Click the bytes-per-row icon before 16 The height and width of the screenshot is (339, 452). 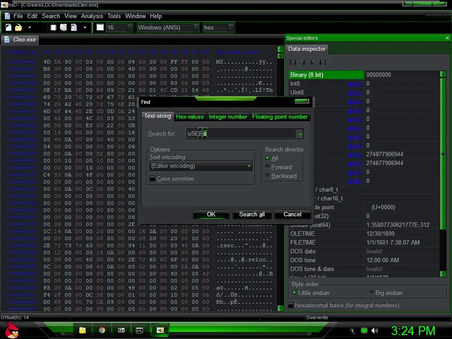tap(100, 27)
